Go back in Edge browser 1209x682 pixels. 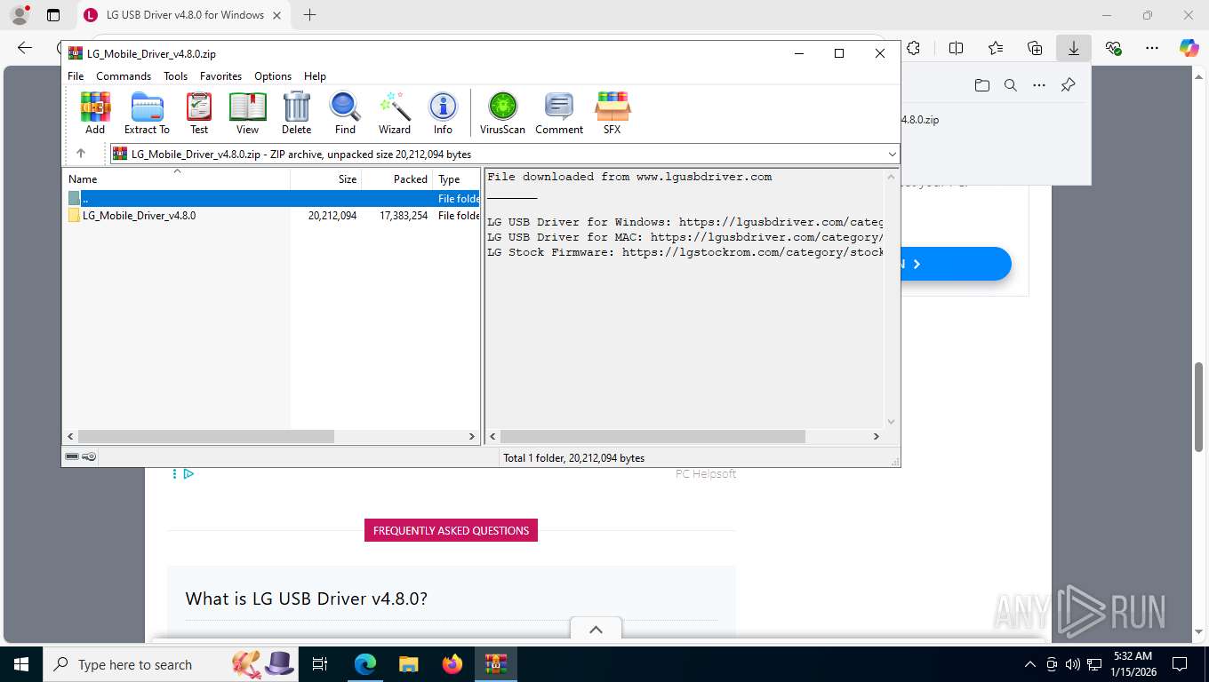coord(25,48)
